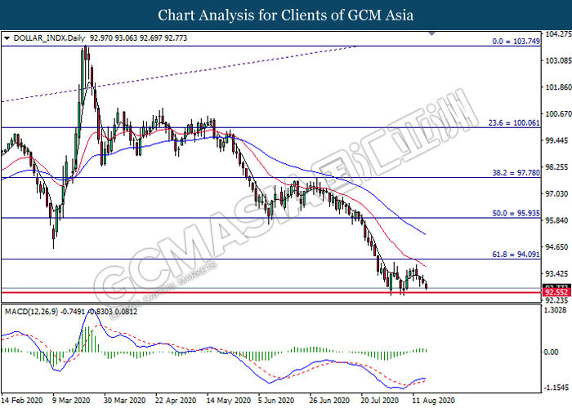Click the 95.840 price scale value
Viewport: 572px width, 408px height.
[x=557, y=220]
